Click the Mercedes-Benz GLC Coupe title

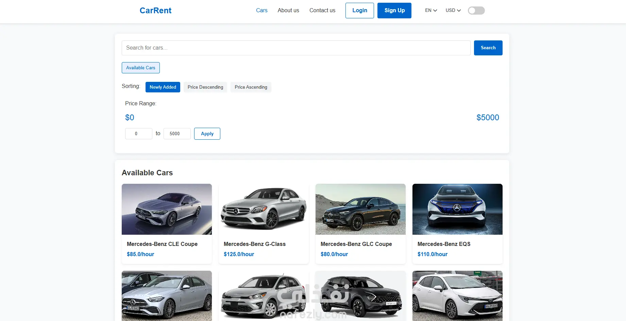tap(356, 244)
